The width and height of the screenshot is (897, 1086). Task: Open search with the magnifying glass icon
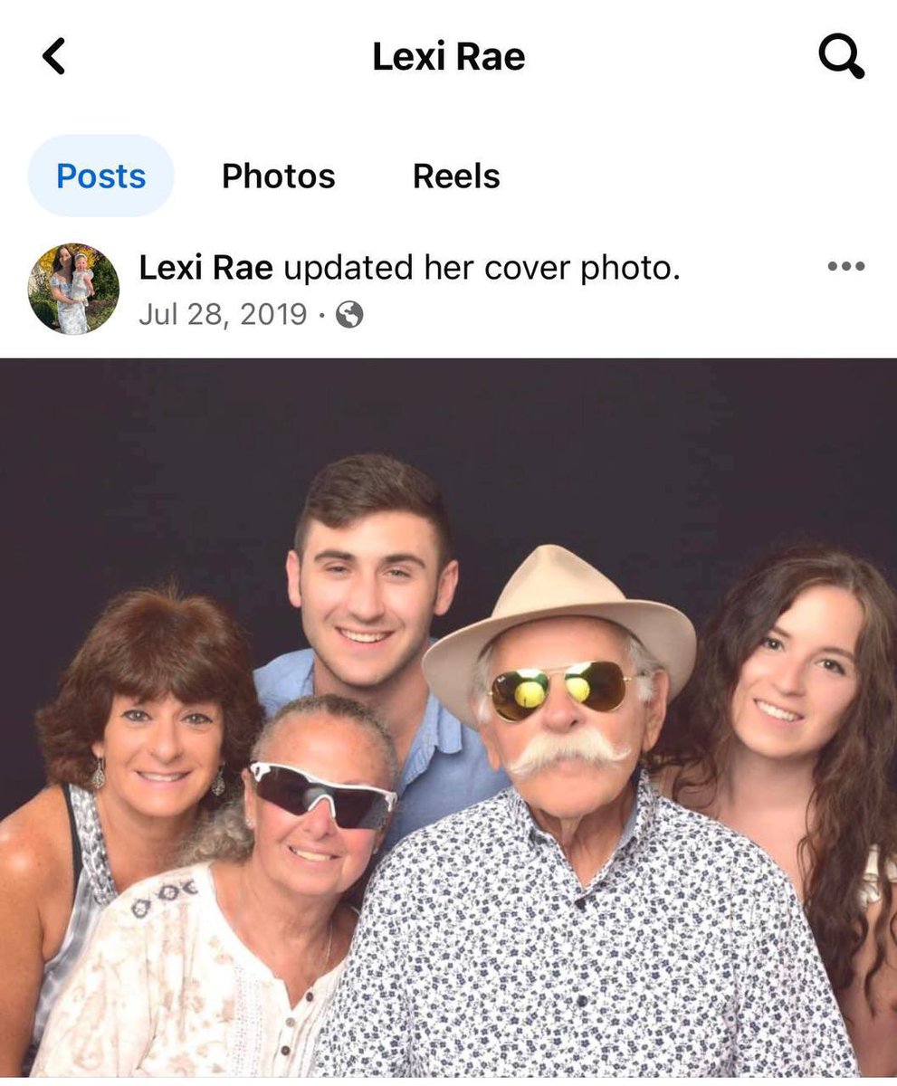(x=841, y=57)
